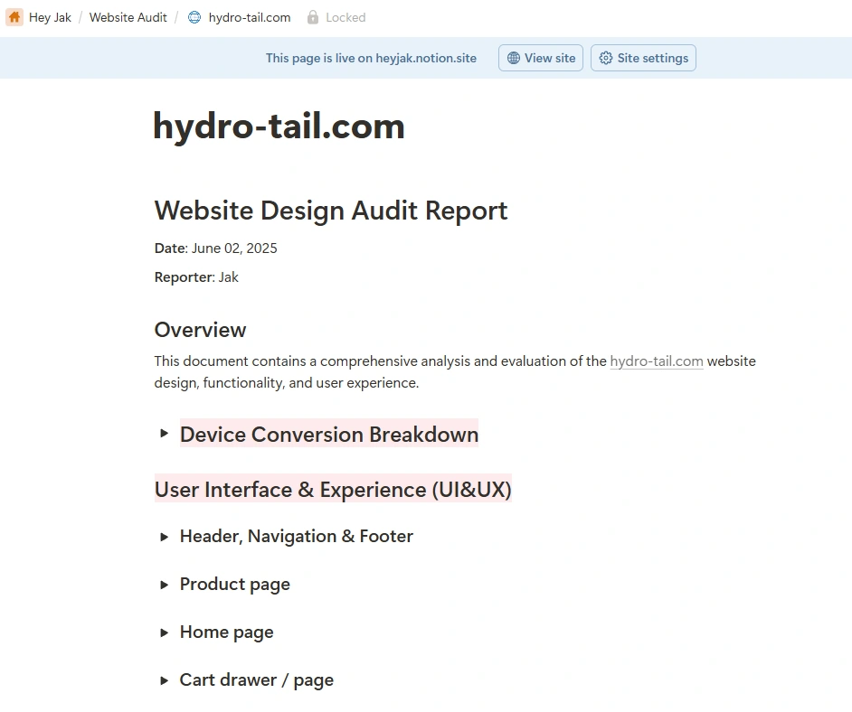Click the Overview heading
The width and height of the screenshot is (852, 712).
click(200, 330)
